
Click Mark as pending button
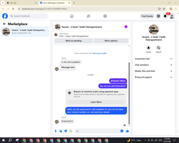(x=73, y=41)
